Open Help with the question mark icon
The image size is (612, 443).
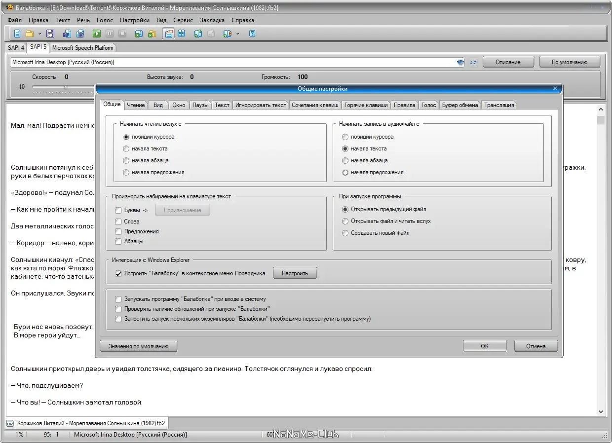(252, 34)
